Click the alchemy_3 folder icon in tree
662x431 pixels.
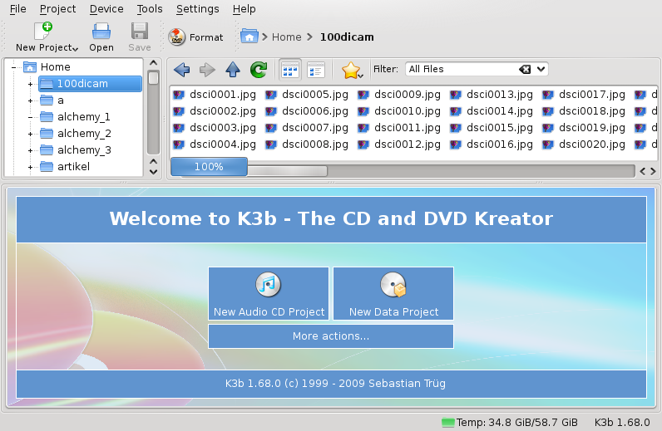click(x=47, y=150)
